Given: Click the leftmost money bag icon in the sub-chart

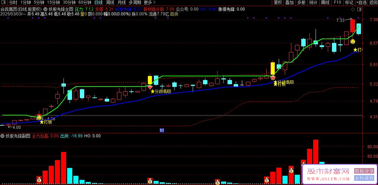Looking at the screenshot, I should 39,179.
